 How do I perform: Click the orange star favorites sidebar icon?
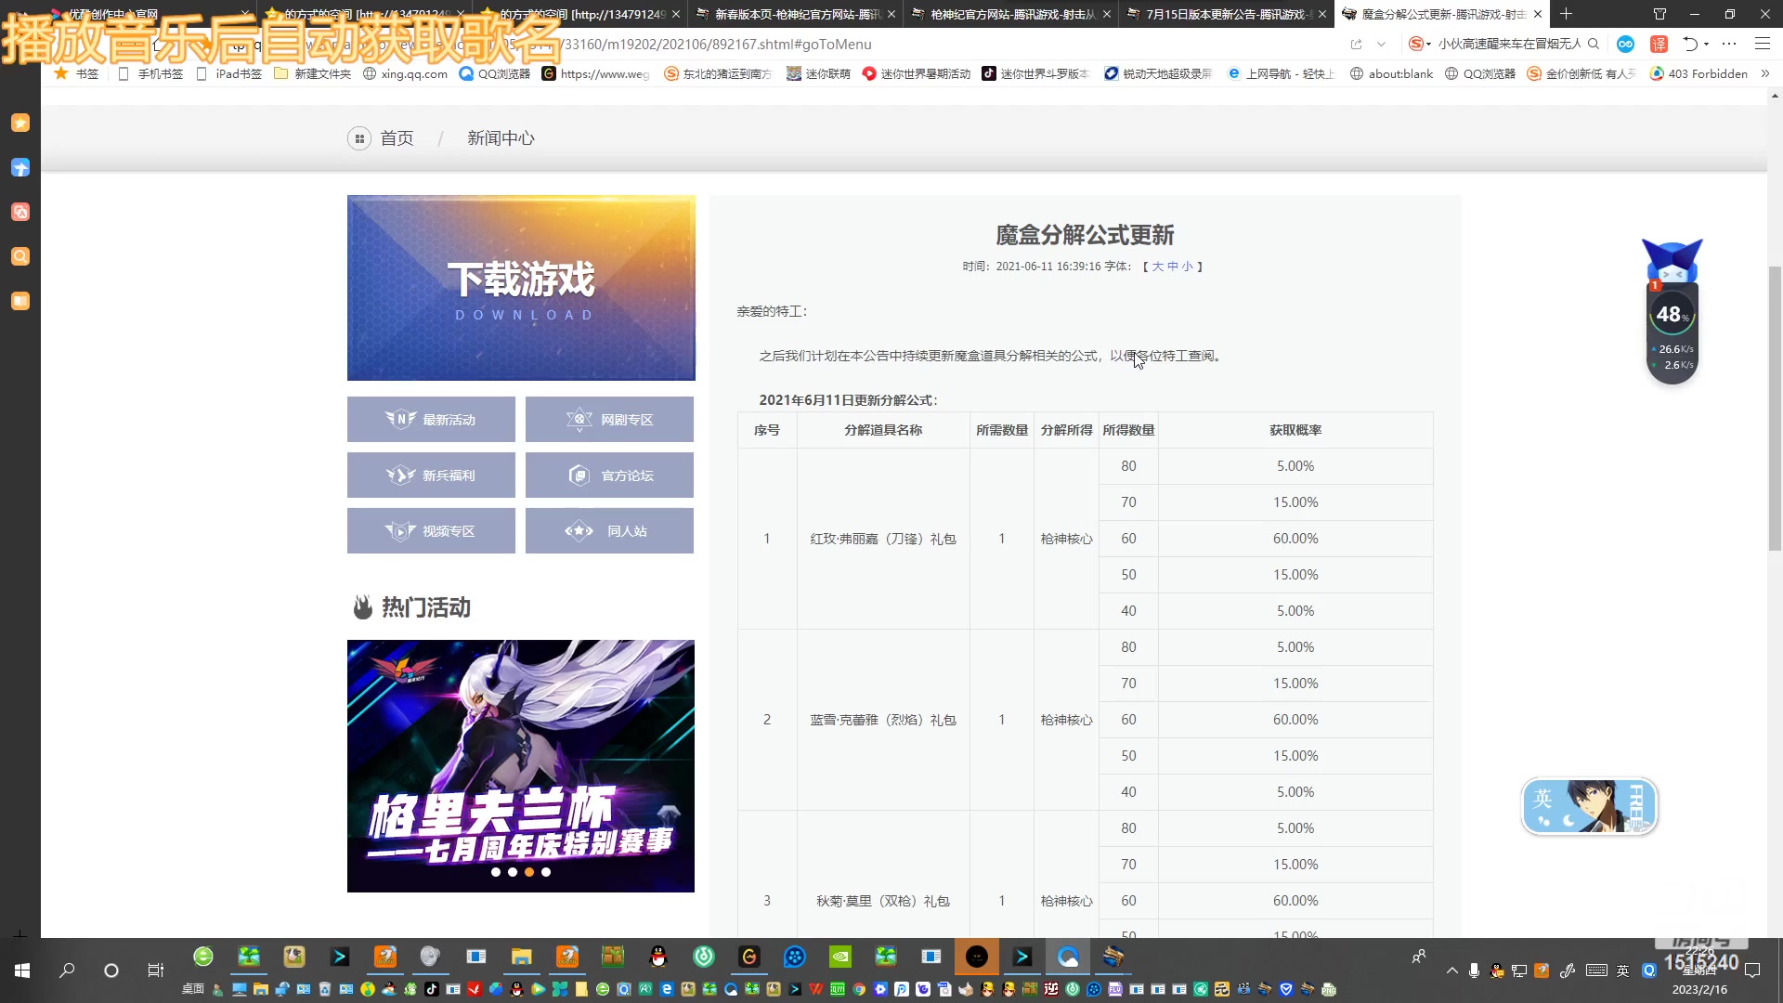[20, 123]
